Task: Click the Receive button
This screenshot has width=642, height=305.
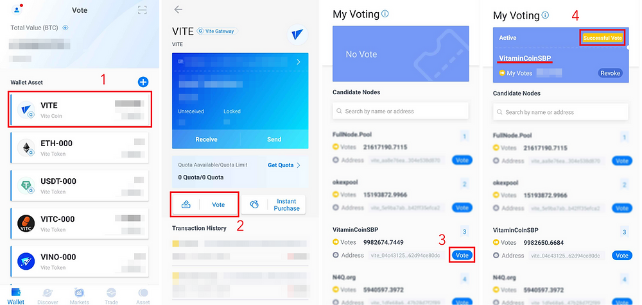Action: pos(206,140)
